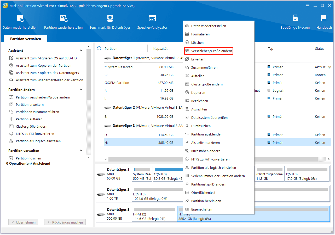Choose Aufteilen from context menu
335x235 pixels.
click(219, 76)
